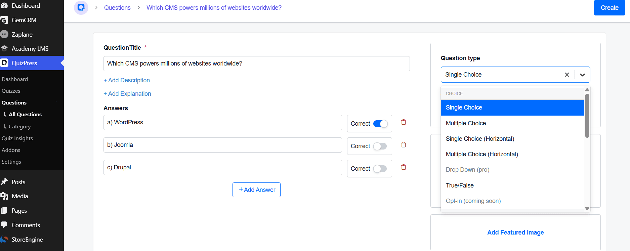The height and width of the screenshot is (251, 630).
Task: Choose Single Choice (Horizontal) option
Action: click(512, 139)
